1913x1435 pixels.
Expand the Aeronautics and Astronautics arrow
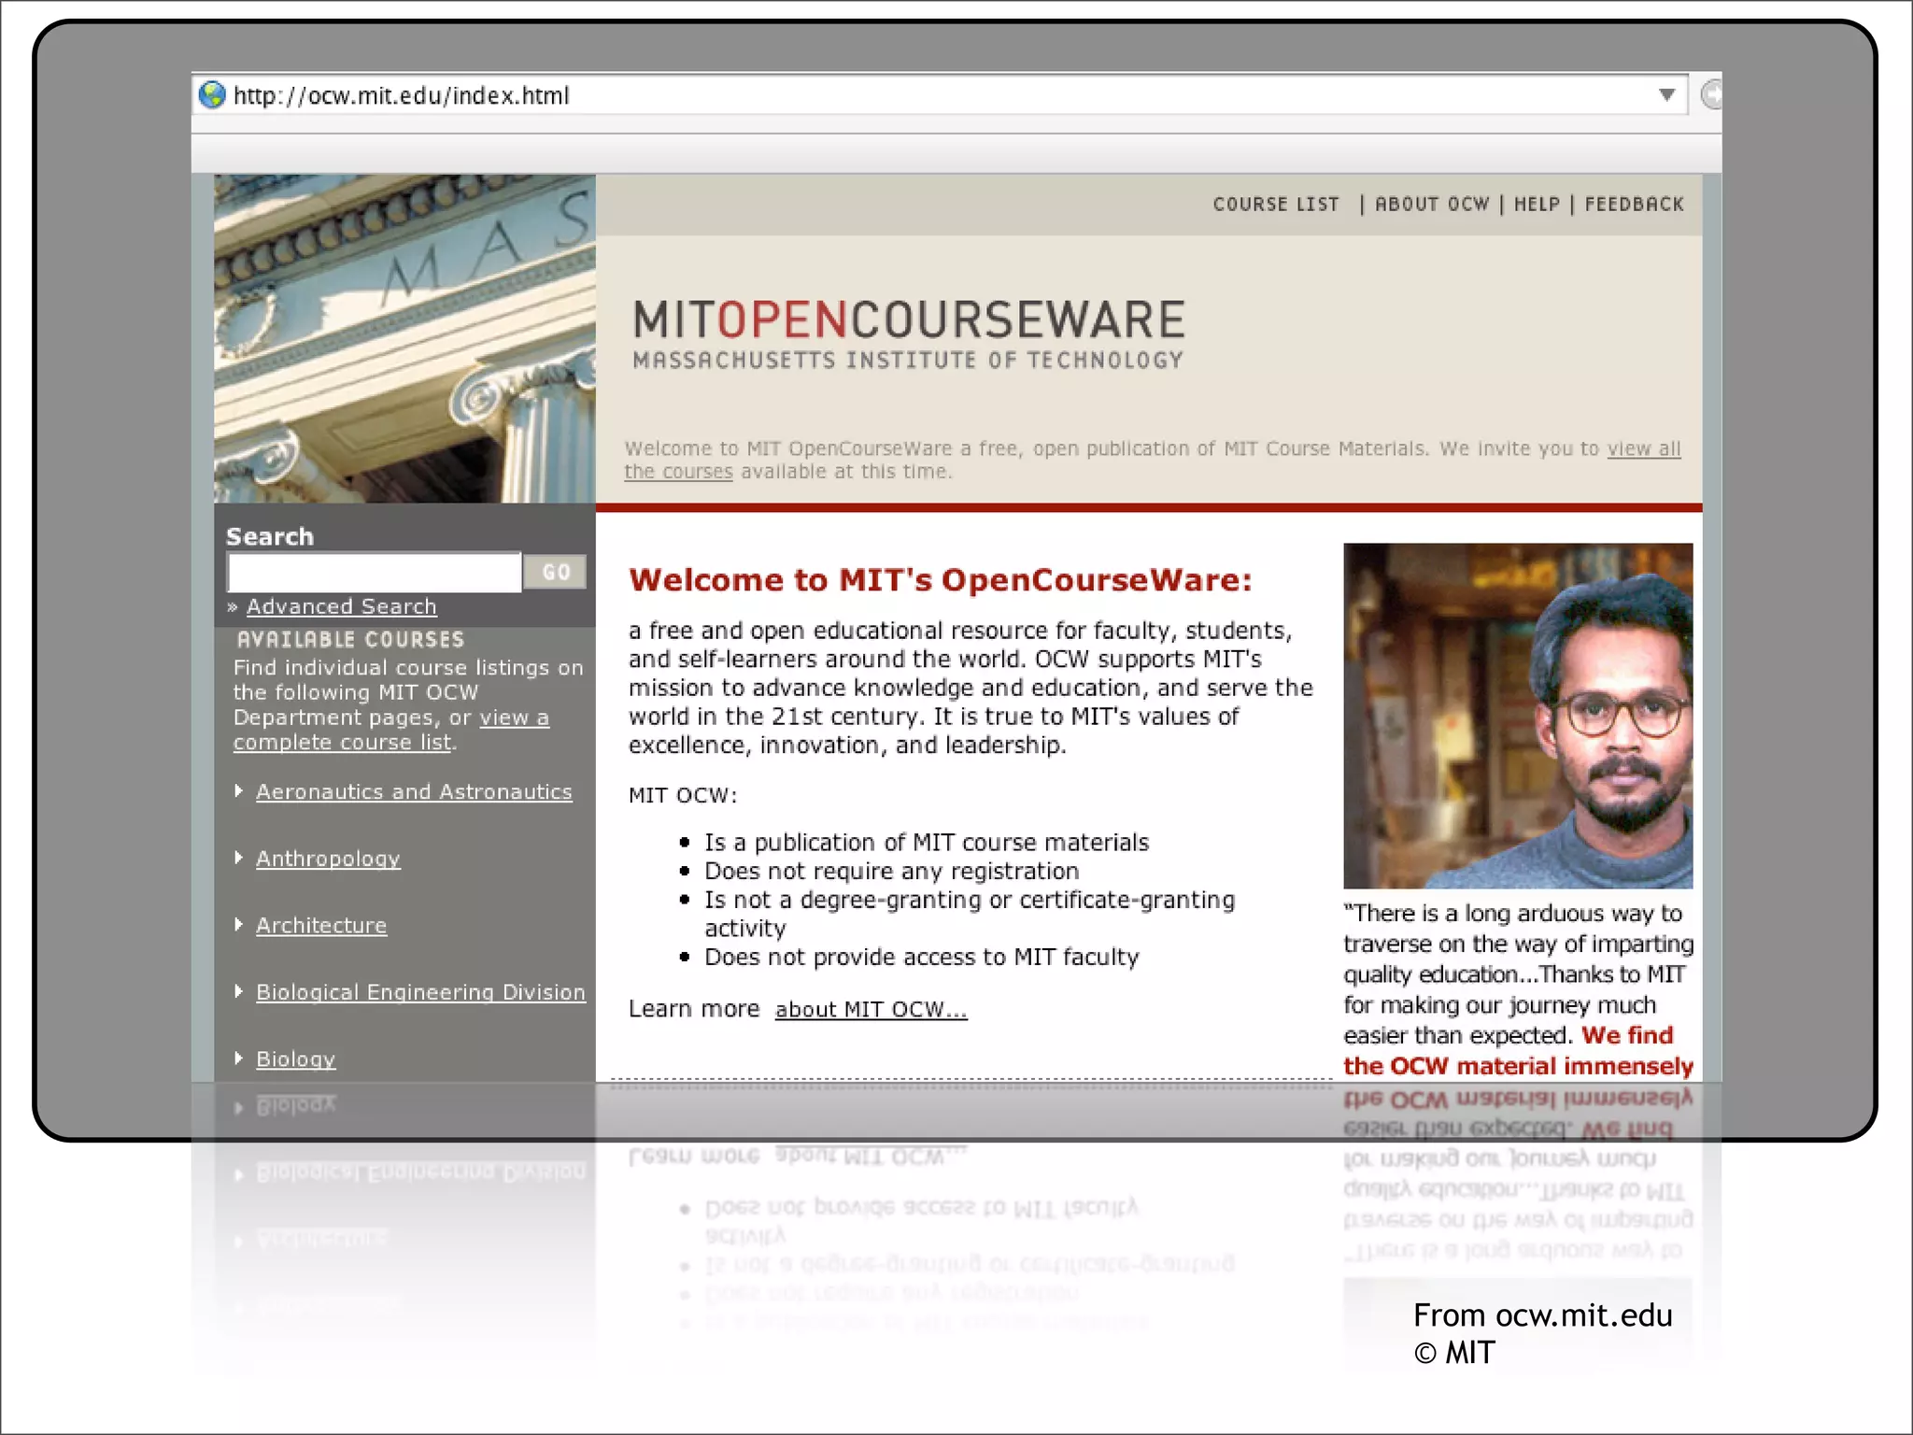pyautogui.click(x=239, y=791)
